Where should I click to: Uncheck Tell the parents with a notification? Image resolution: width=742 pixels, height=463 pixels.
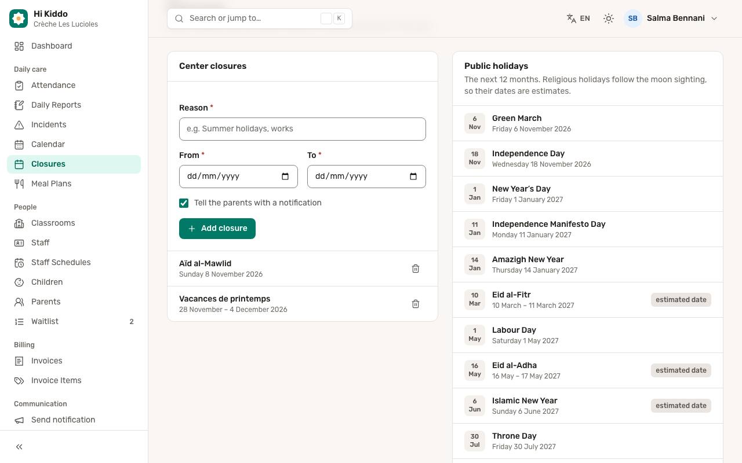coord(184,203)
